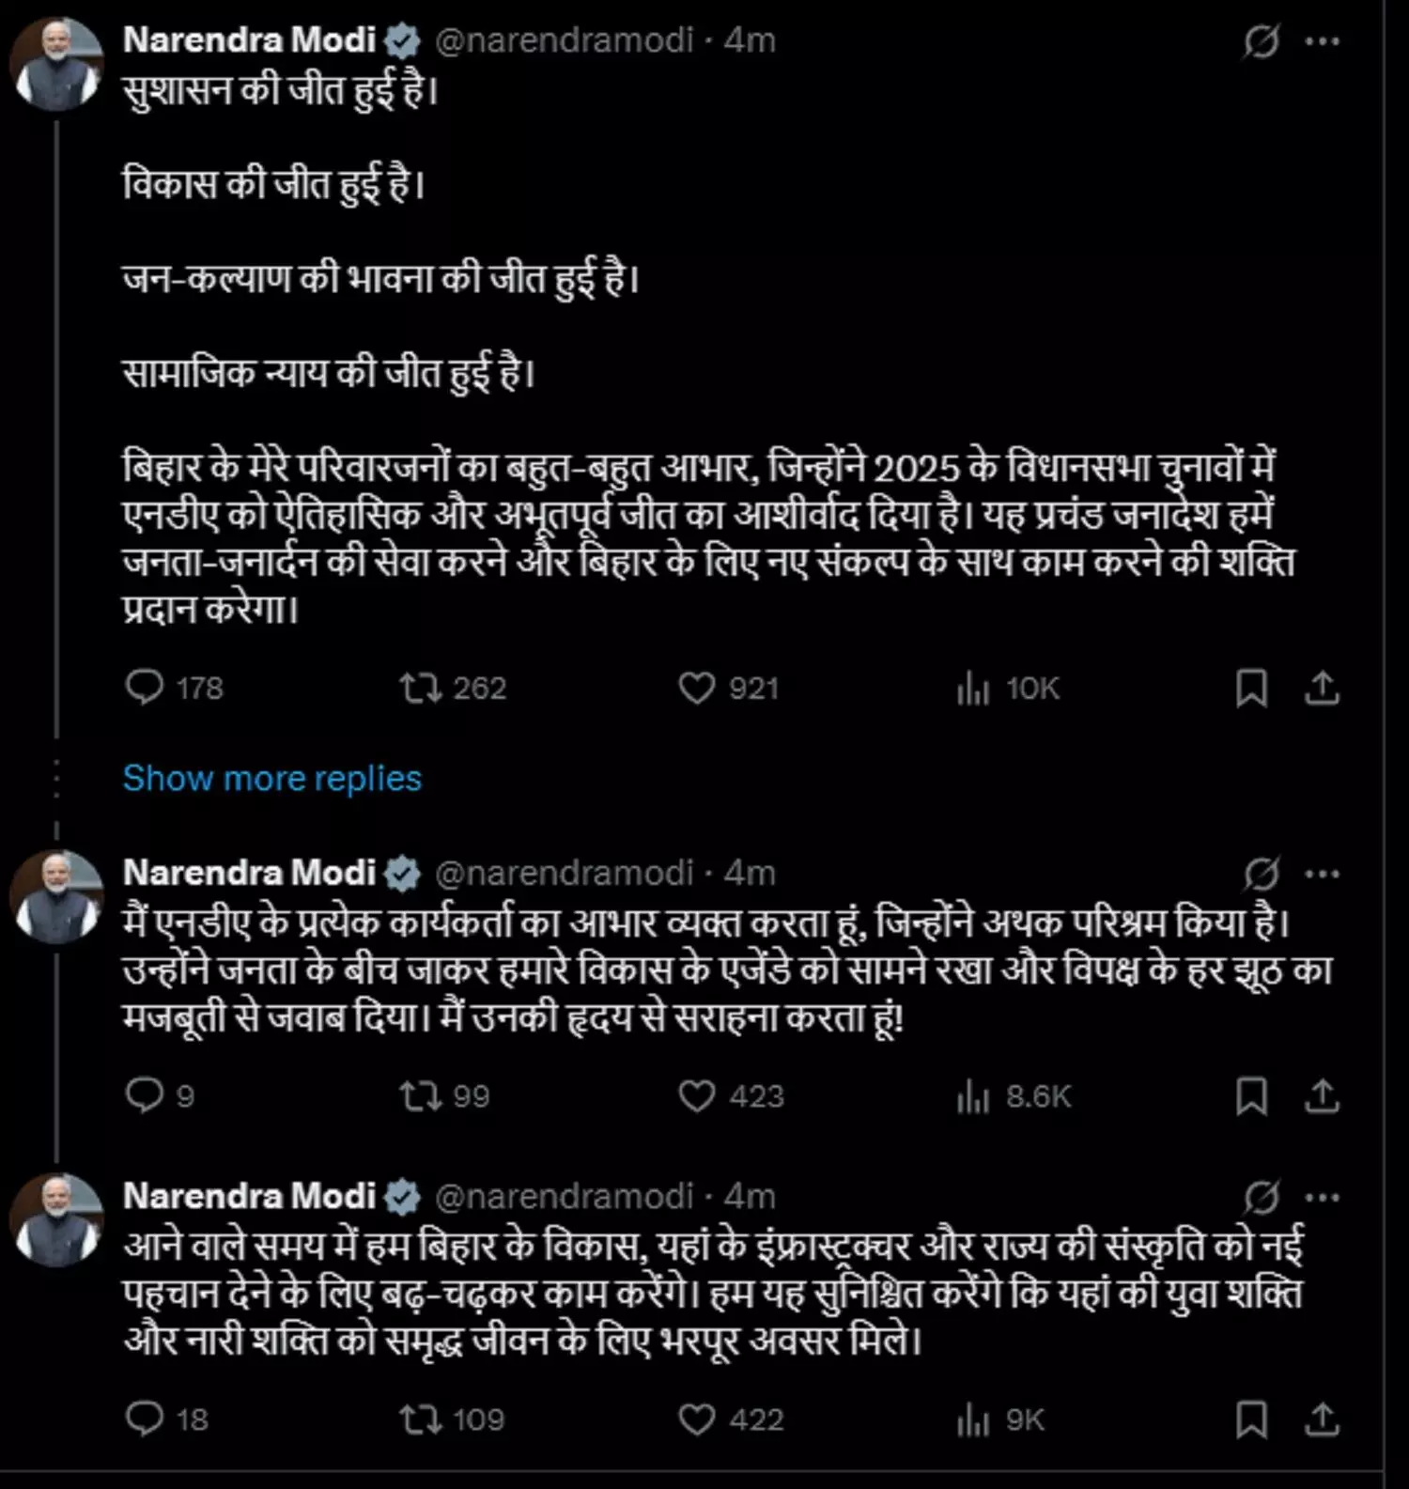Like the tweet with 423 likes

(x=697, y=1095)
